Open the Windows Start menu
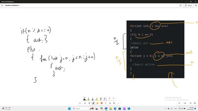The image size is (198, 111). (x=69, y=109)
